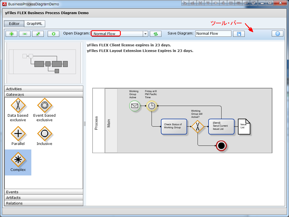Click the Save Diagram name field
The width and height of the screenshot is (289, 217).
(x=213, y=34)
